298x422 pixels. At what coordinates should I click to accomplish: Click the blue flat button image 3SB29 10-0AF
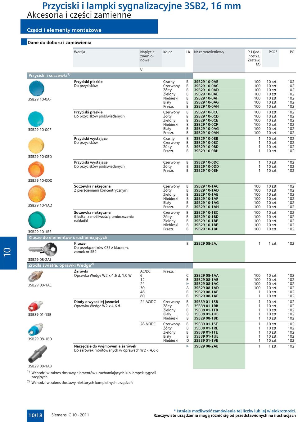pyautogui.click(x=37, y=88)
